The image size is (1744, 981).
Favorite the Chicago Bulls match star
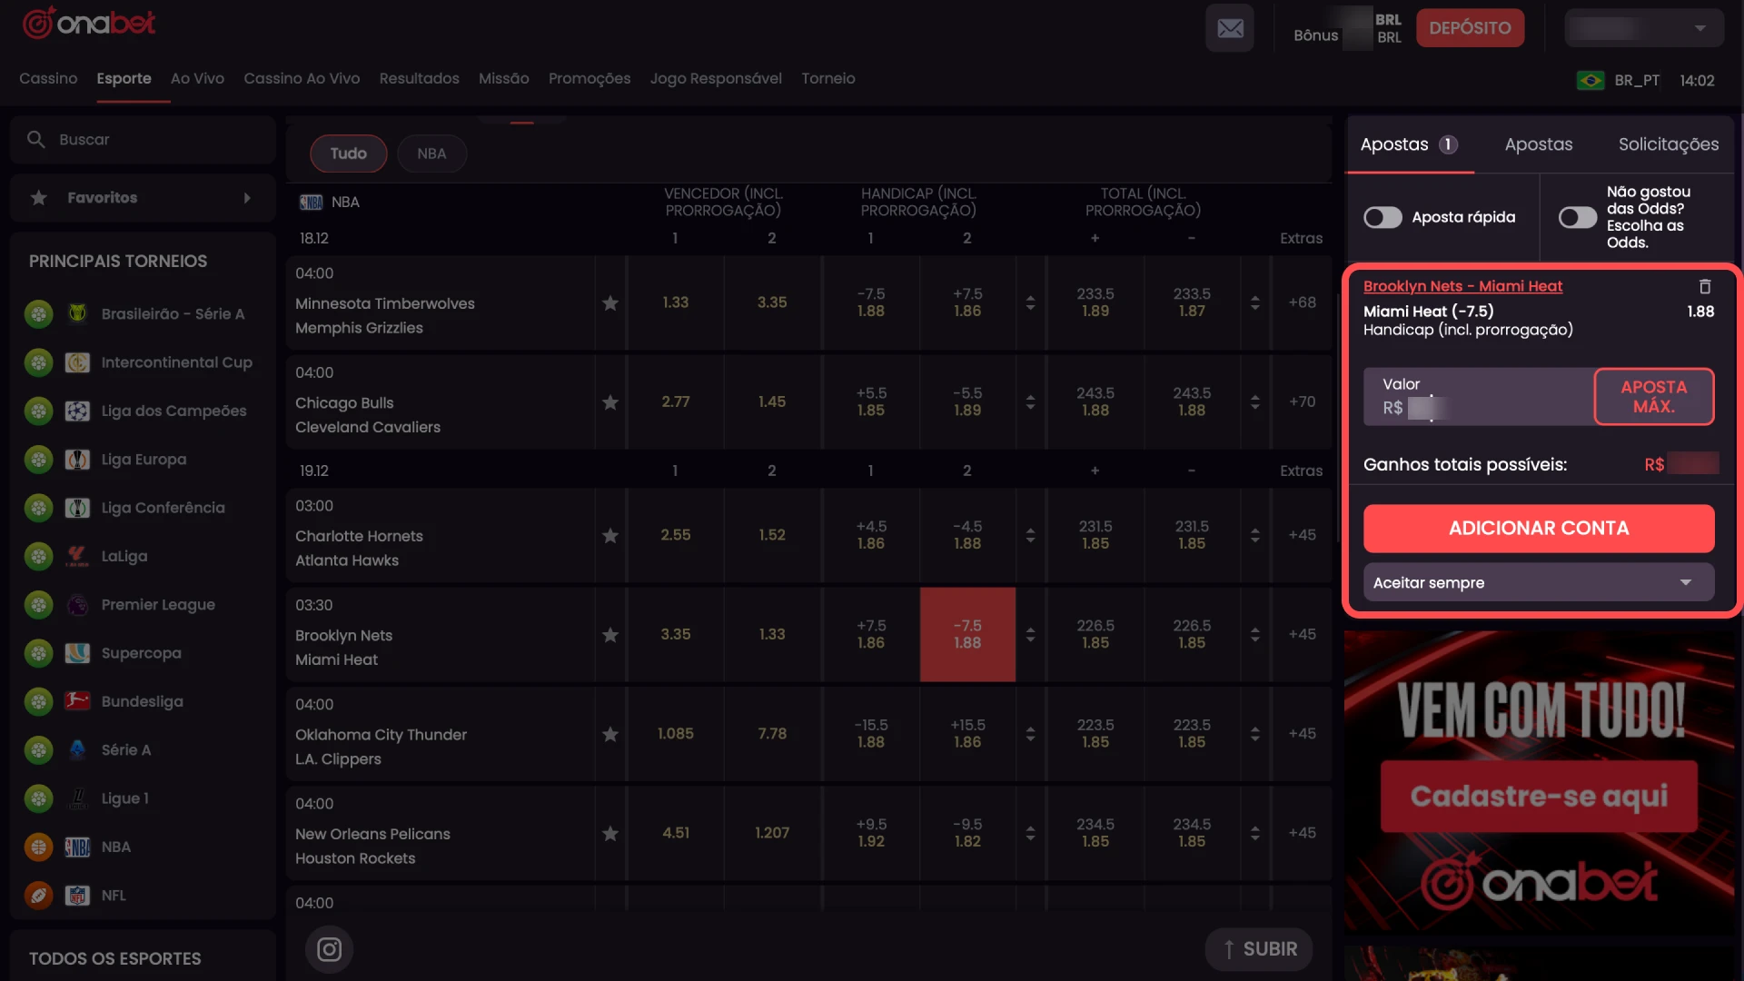pos(610,402)
